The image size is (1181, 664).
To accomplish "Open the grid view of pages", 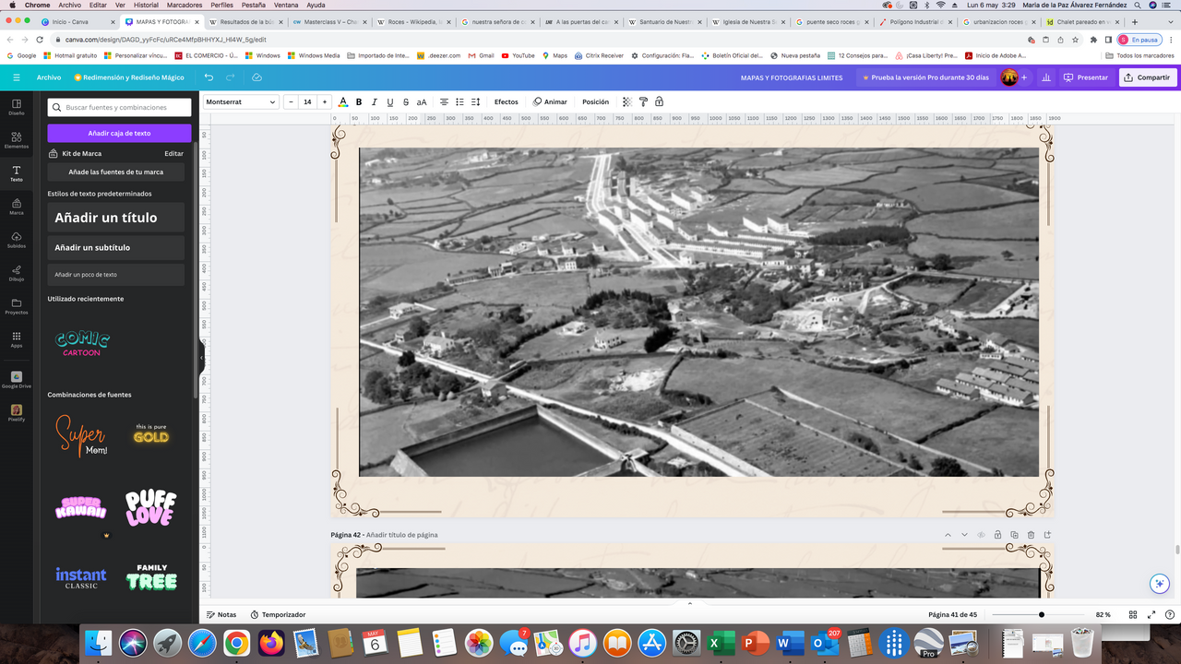I will [1133, 614].
